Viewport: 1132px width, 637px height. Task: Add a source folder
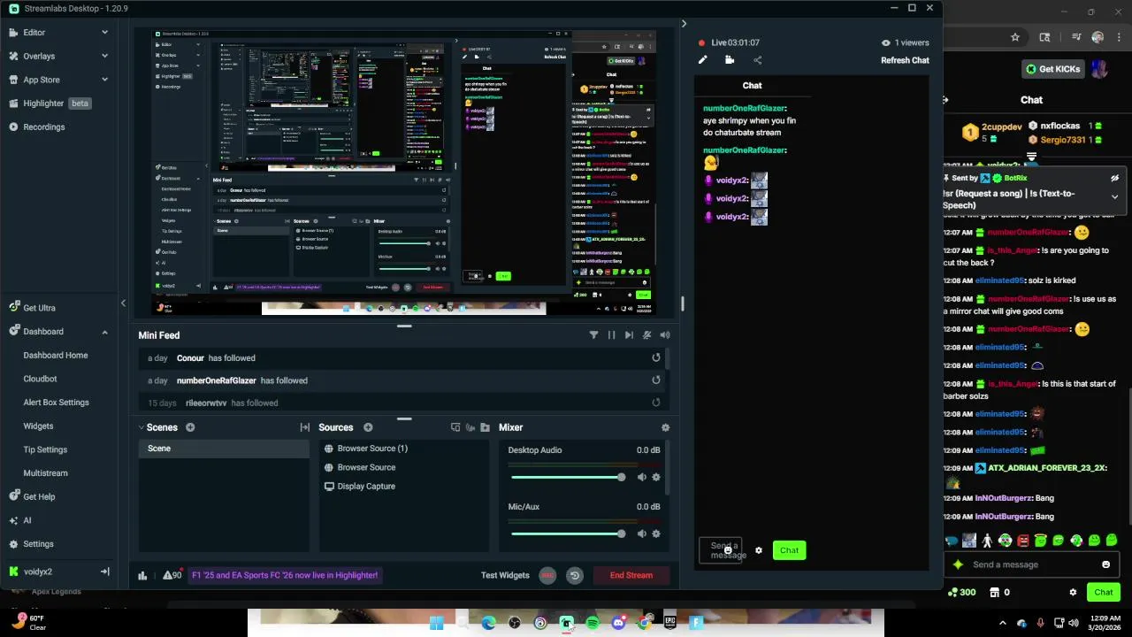[485, 427]
